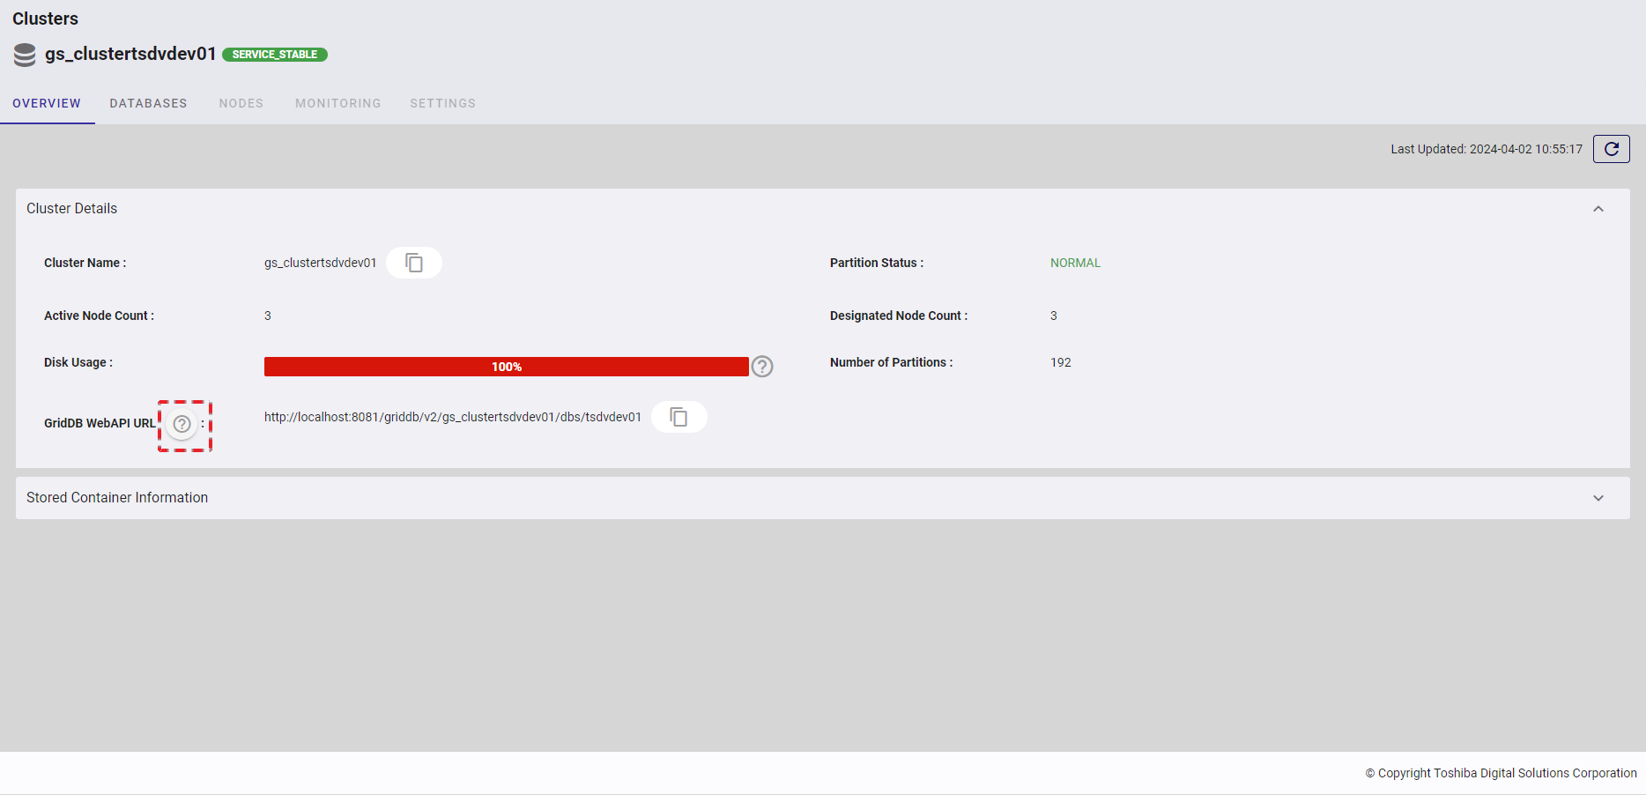This screenshot has width=1646, height=795.
Task: Click the Toshiba copyright text in footer
Action: (1501, 773)
